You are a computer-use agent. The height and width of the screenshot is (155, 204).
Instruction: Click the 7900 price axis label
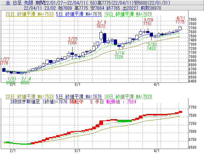[x=193, y=20]
